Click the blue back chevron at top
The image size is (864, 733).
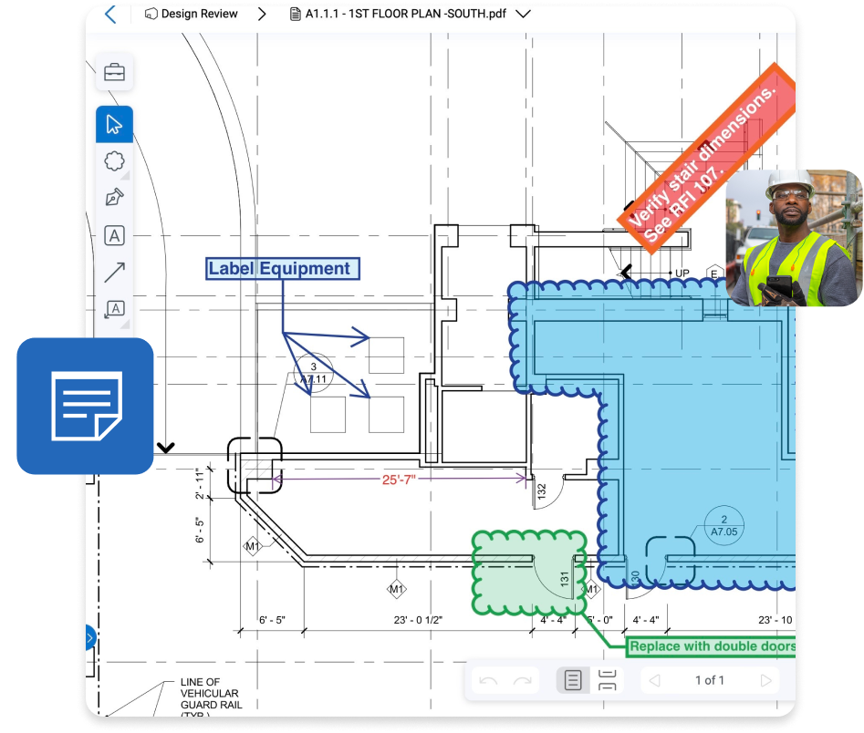(x=110, y=15)
